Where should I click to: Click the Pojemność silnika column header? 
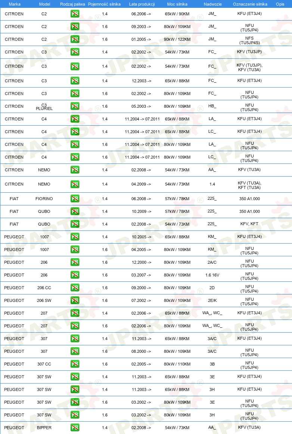coord(104,4)
